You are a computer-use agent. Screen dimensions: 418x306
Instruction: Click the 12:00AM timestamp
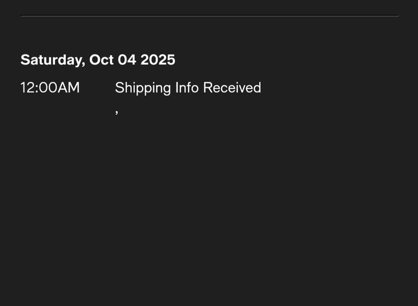(50, 88)
